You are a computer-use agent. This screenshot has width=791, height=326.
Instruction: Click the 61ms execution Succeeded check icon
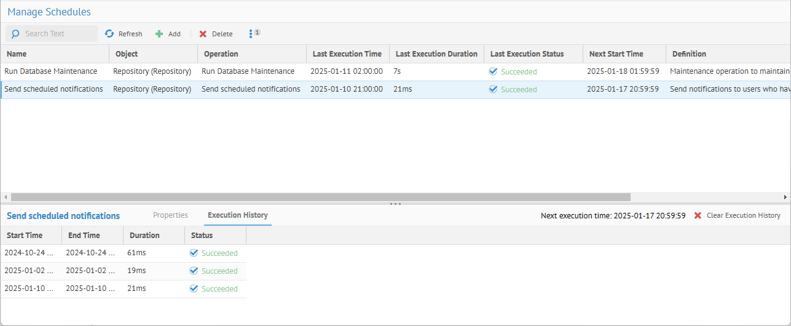click(194, 253)
